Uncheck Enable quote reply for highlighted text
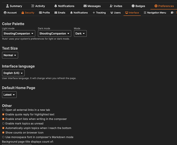Screen dimensions: 177x145 point(3,115)
